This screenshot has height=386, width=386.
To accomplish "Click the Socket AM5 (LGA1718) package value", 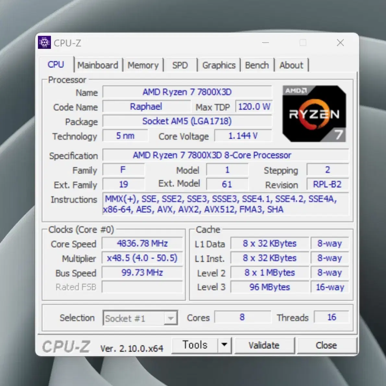I will [x=187, y=121].
